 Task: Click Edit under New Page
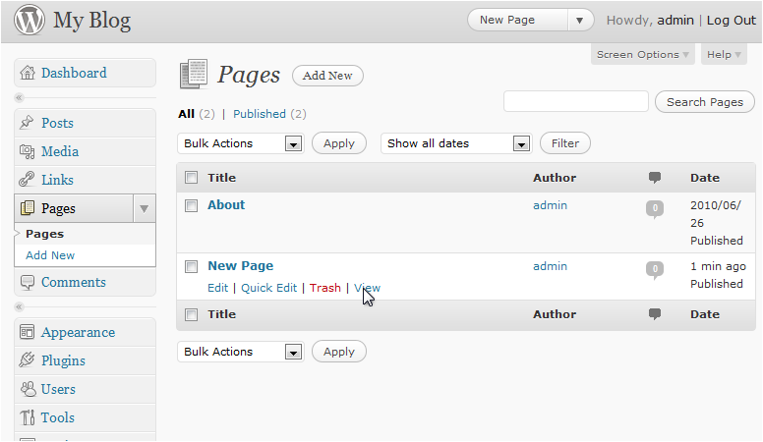pos(217,288)
